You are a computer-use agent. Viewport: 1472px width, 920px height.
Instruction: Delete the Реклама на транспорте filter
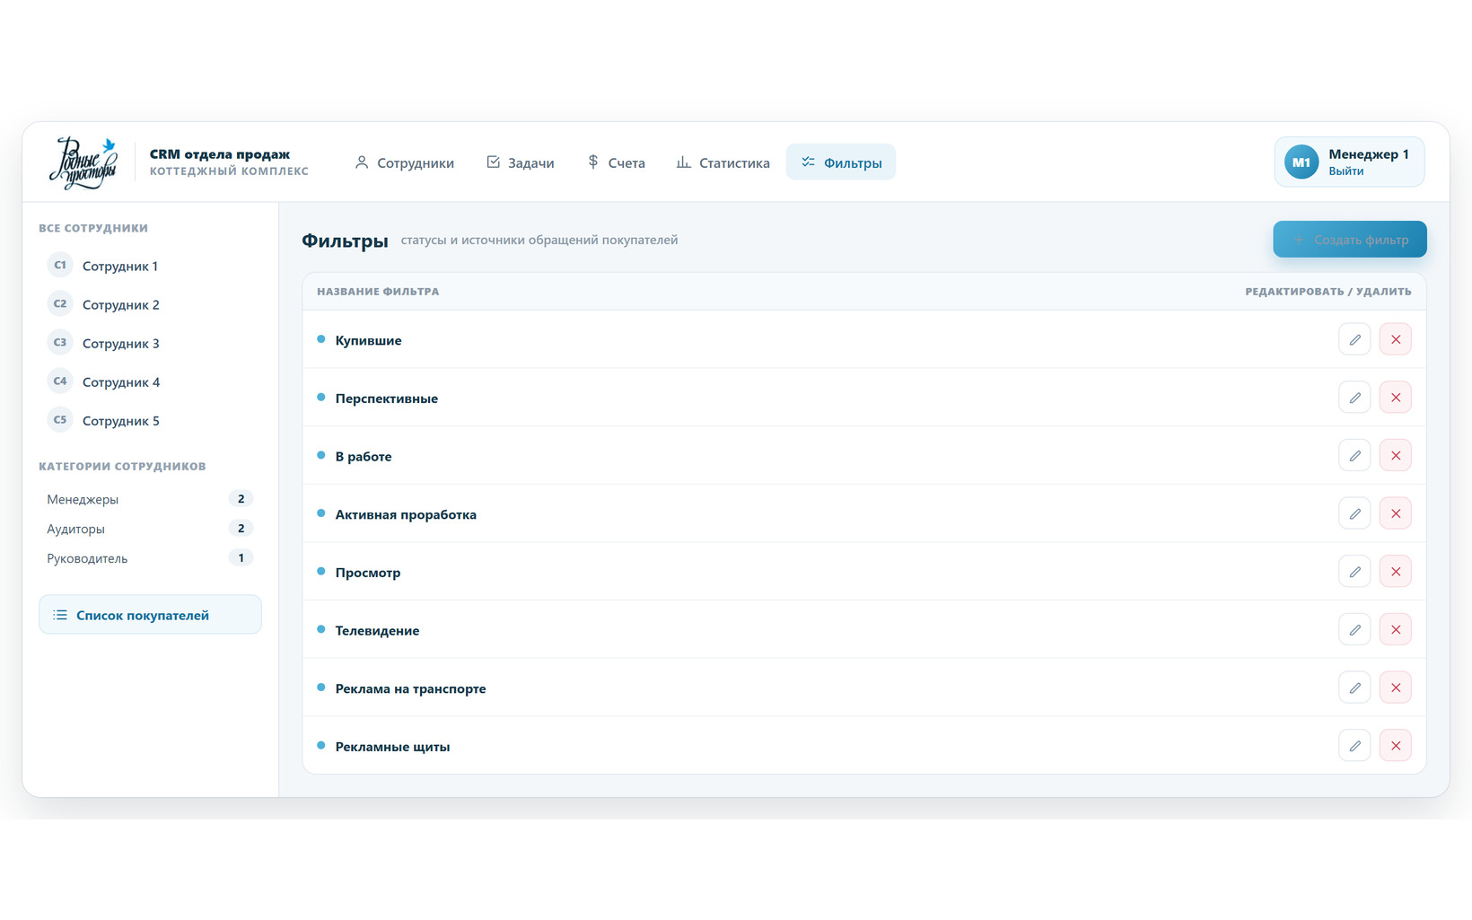pos(1396,688)
